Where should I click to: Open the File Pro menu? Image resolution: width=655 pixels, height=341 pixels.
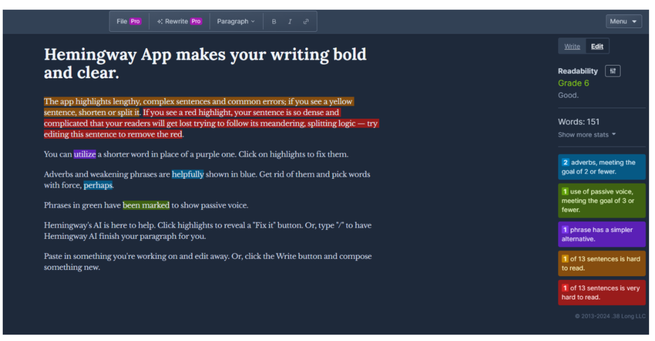129,22
